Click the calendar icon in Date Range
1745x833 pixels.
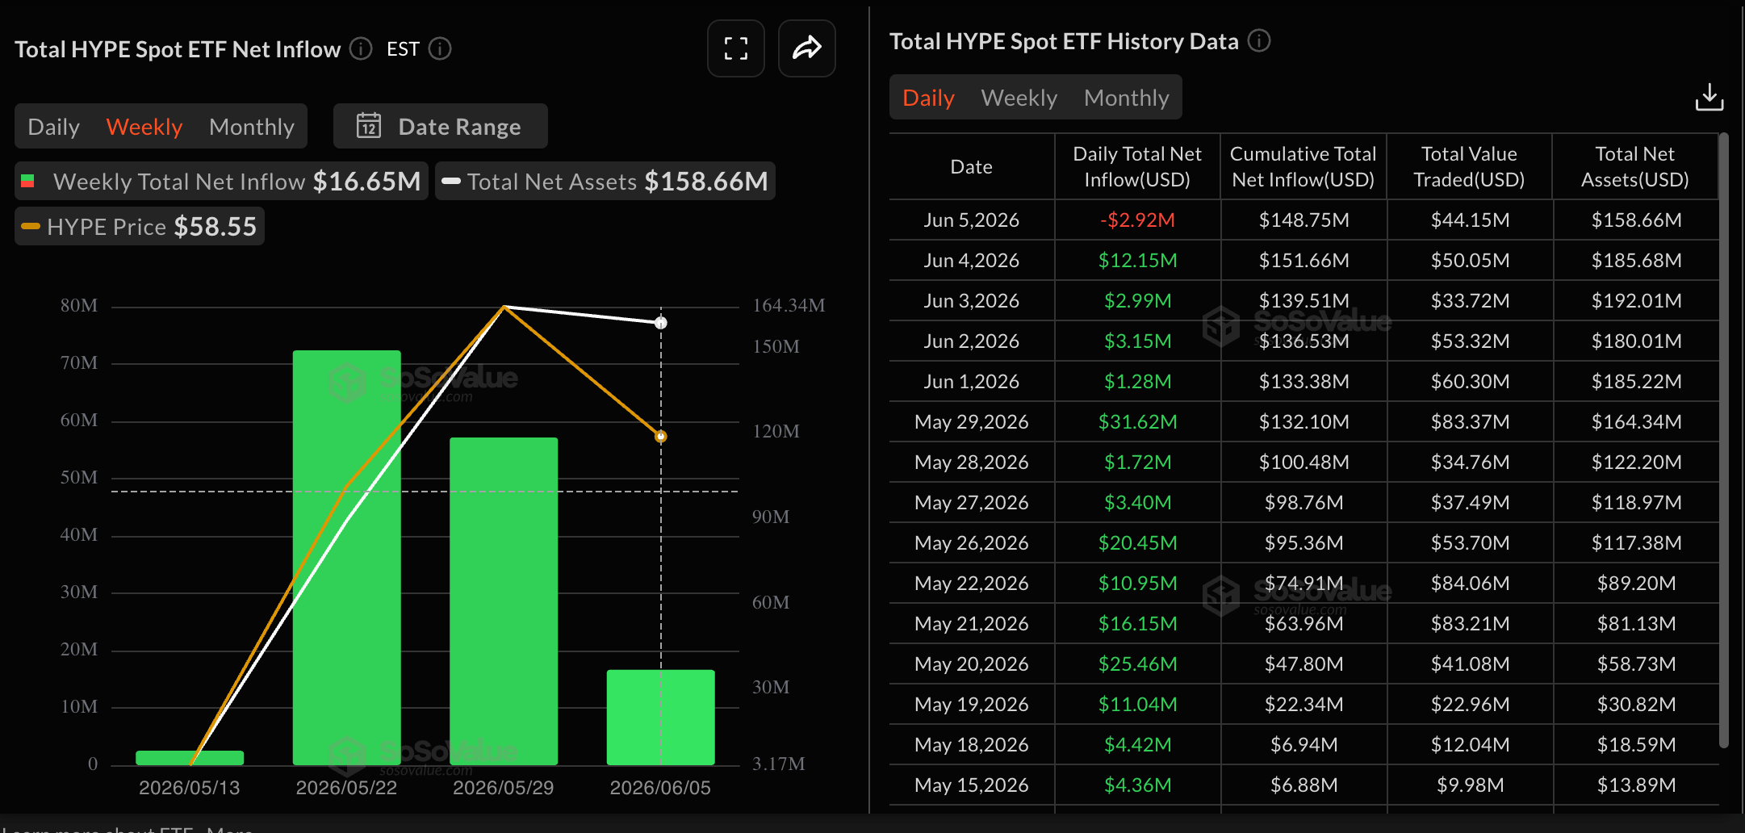click(x=369, y=126)
